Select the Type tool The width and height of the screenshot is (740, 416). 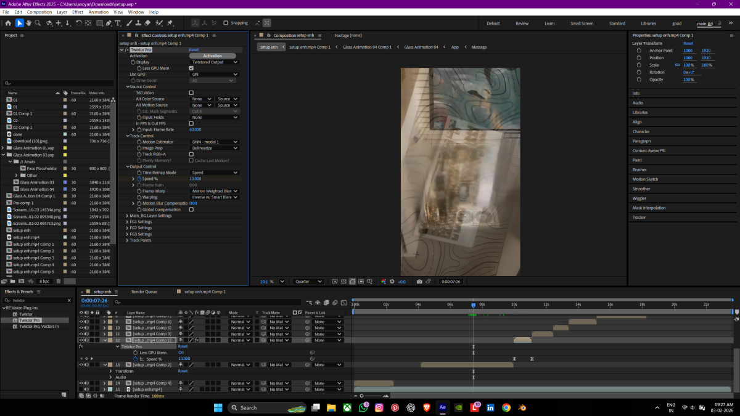point(118,23)
